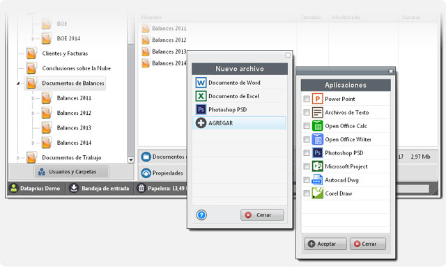Image resolution: width=446 pixels, height=268 pixels.
Task: Click the AGREGAR plus icon
Action: click(201, 123)
